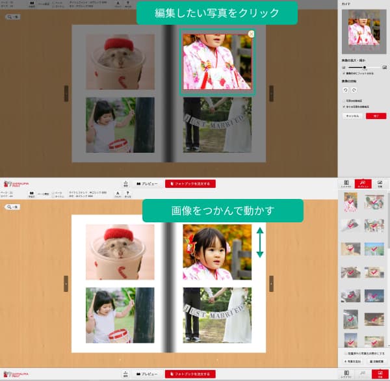390x381 pixels.
Task: Switch to the red highlighted middle panel tab
Action: [363, 184]
